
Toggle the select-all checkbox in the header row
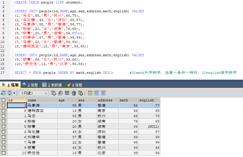coord(4,100)
